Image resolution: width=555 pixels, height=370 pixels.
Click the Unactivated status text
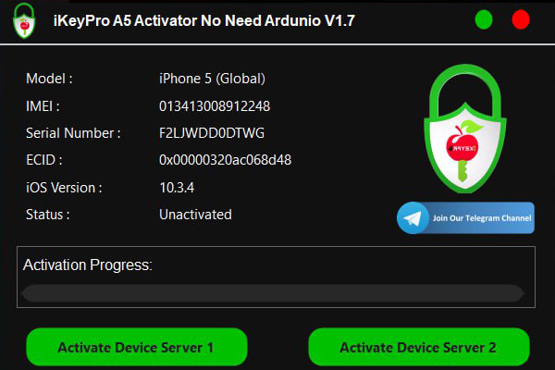pos(195,215)
